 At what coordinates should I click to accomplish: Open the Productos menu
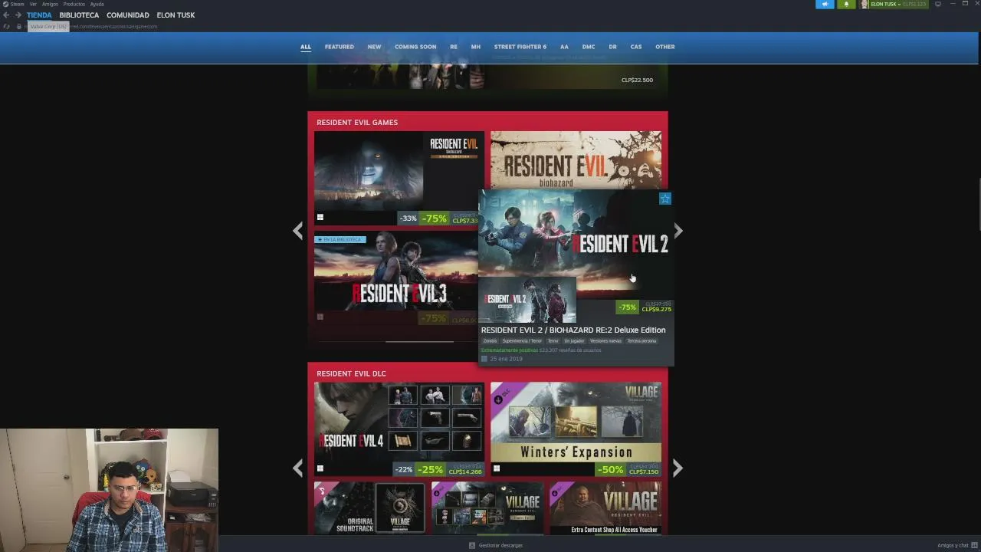[x=74, y=4]
